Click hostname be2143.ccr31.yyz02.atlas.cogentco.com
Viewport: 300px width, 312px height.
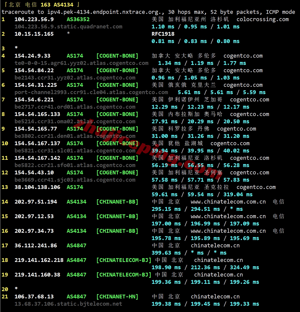(75, 78)
